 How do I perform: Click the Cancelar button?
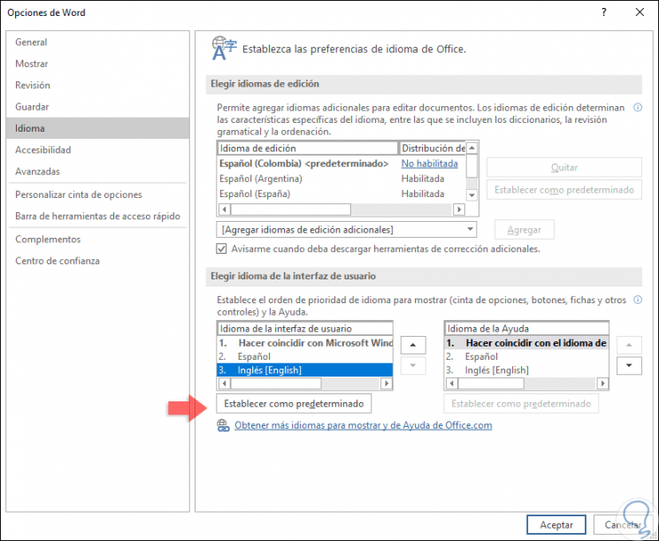[x=623, y=524]
